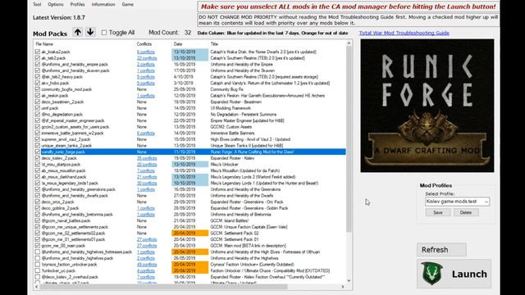Select the @gccm_naval_battles.pack row

[189, 220]
